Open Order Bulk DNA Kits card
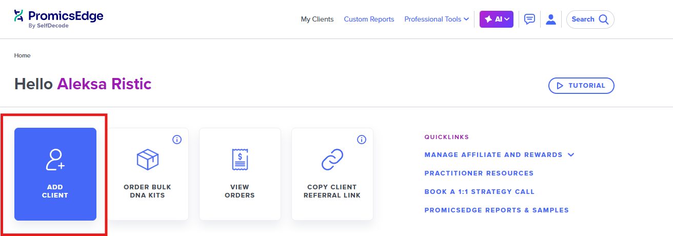Image resolution: width=673 pixels, height=236 pixels. (148, 174)
